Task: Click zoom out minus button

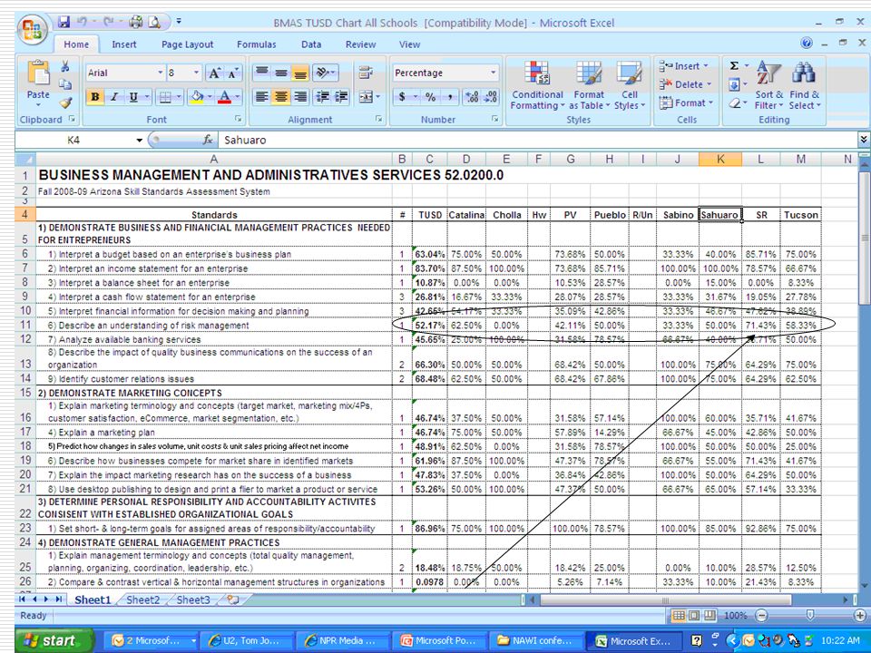Action: pyautogui.click(x=761, y=615)
